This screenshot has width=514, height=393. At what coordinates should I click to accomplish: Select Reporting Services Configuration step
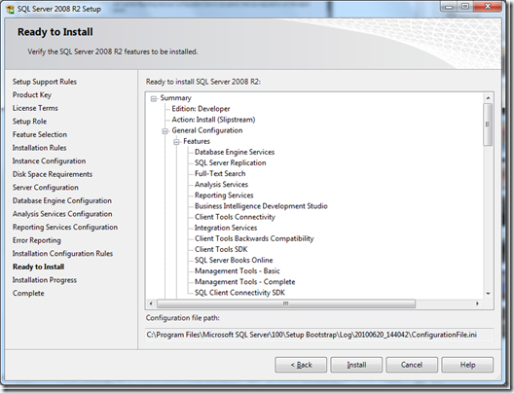[x=65, y=227]
